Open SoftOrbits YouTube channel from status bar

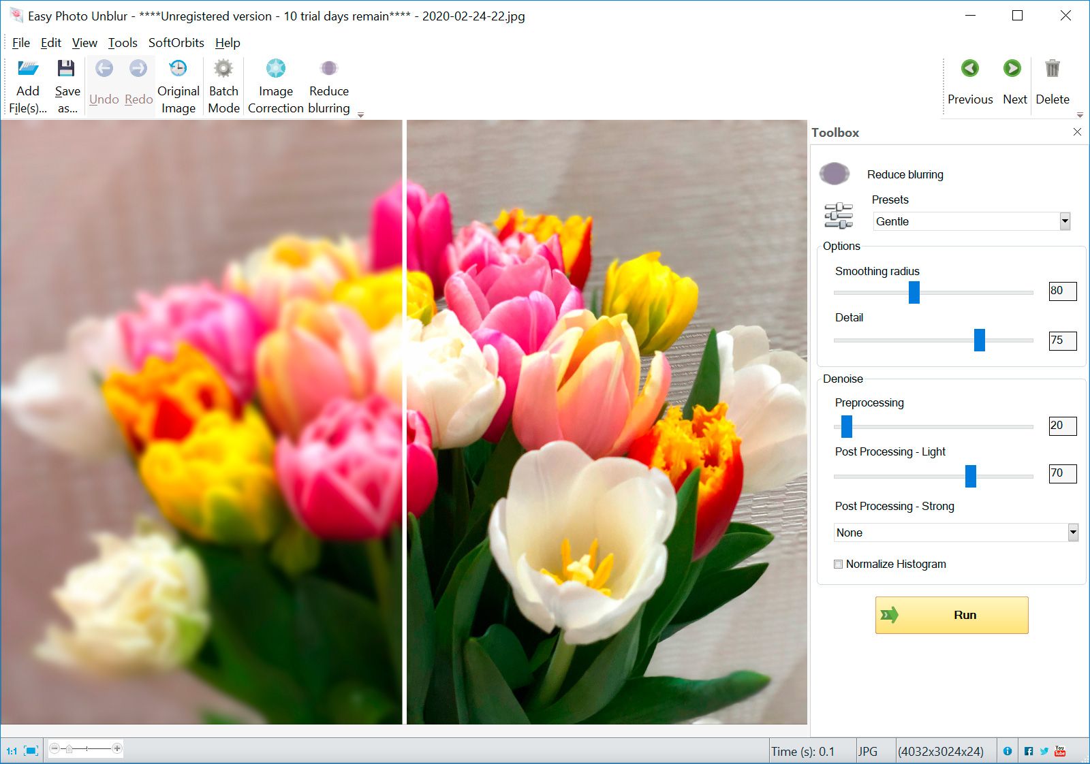1060,751
